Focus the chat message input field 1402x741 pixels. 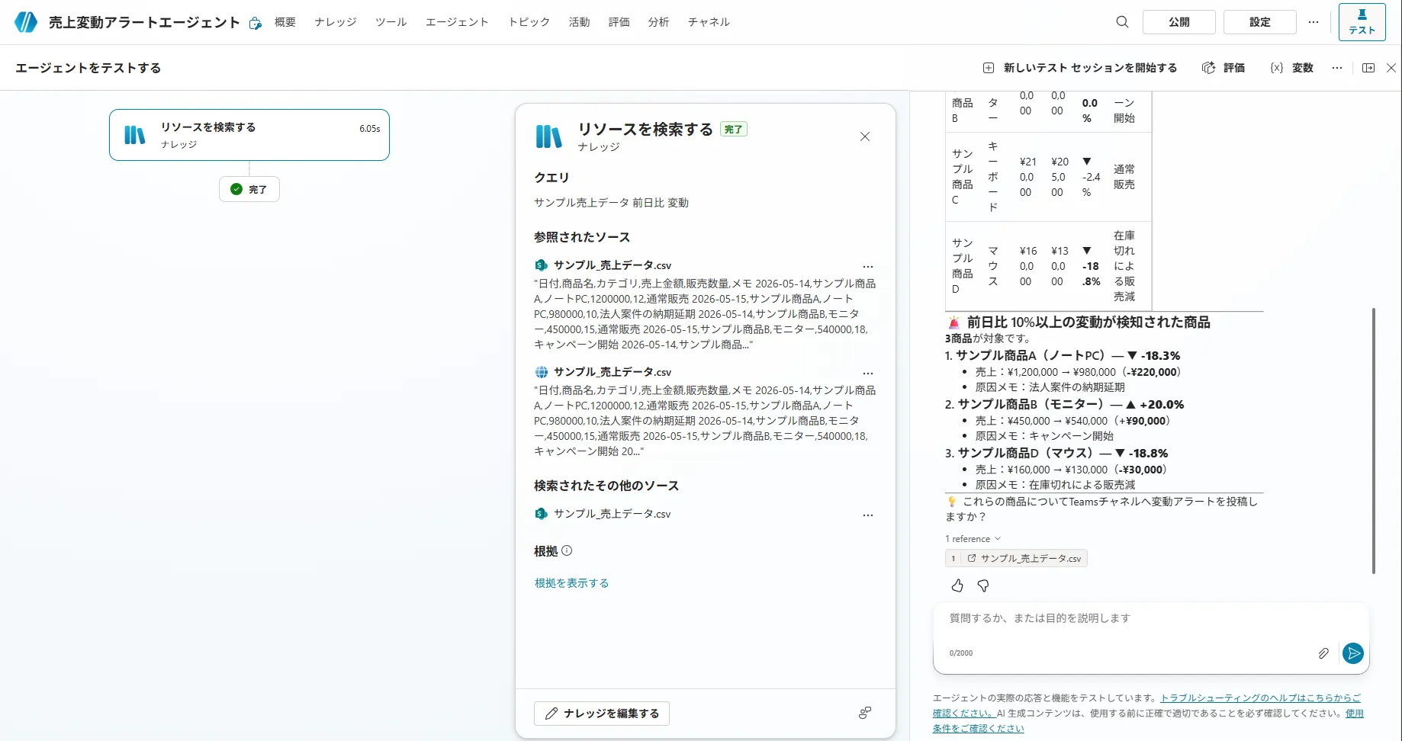tap(1150, 618)
